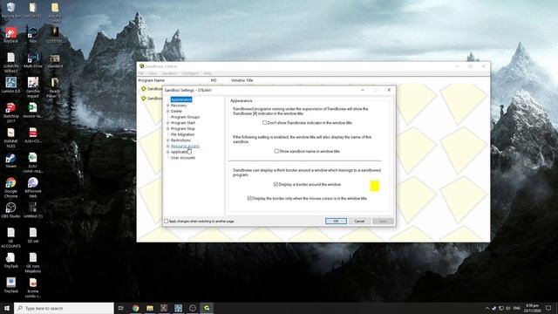Open the Recycle Bin desktop icon
The height and width of the screenshot is (314, 558).
[10, 10]
